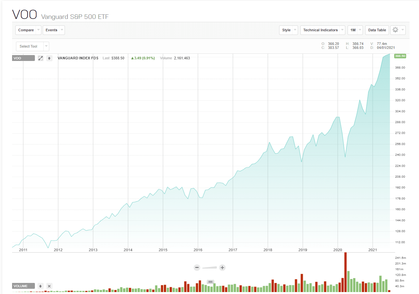Viewport: 419px width, 294px height.
Task: Click the 224.00 price axis label
Action: pyautogui.click(x=399, y=166)
